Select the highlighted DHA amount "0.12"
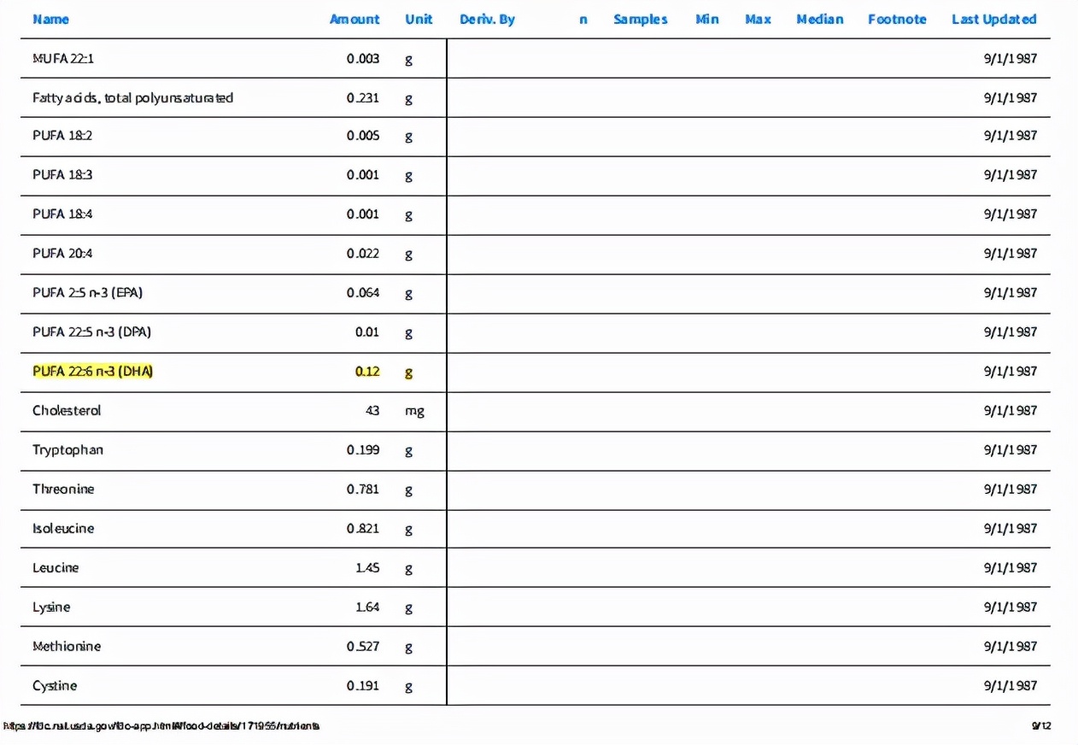Image resolution: width=1078 pixels, height=745 pixels. tap(367, 371)
